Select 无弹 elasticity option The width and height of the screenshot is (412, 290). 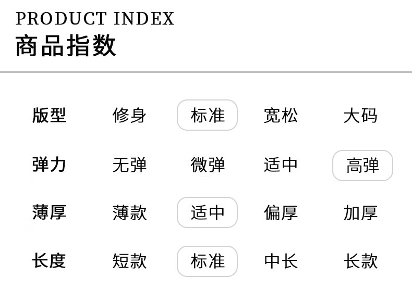[129, 165]
